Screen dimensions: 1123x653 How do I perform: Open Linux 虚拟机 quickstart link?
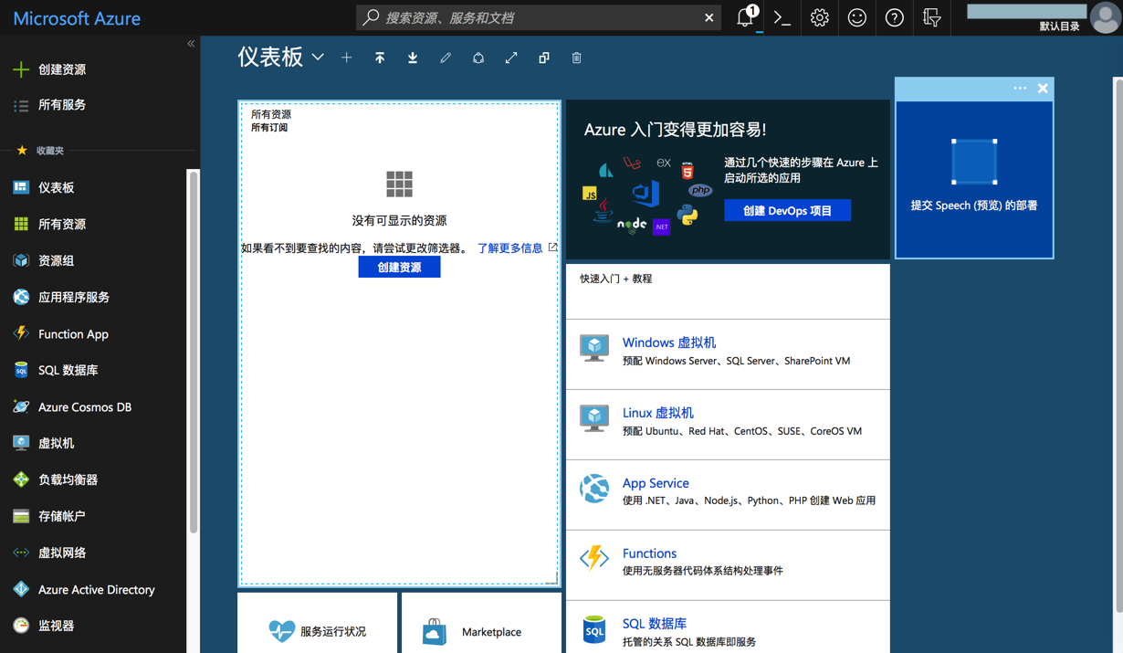pyautogui.click(x=658, y=413)
